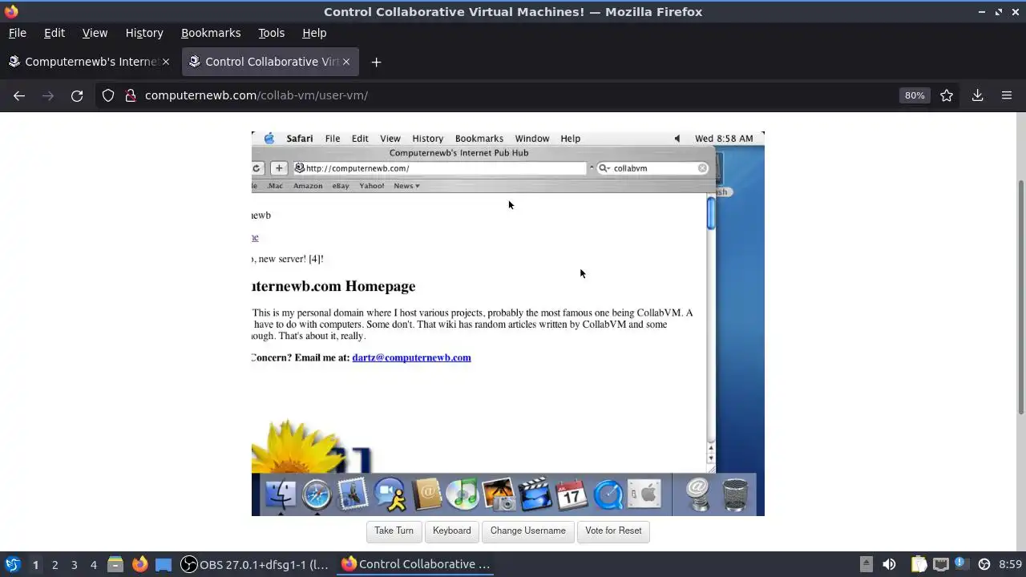Open Firefox File menu
The width and height of the screenshot is (1026, 577).
pos(17,33)
